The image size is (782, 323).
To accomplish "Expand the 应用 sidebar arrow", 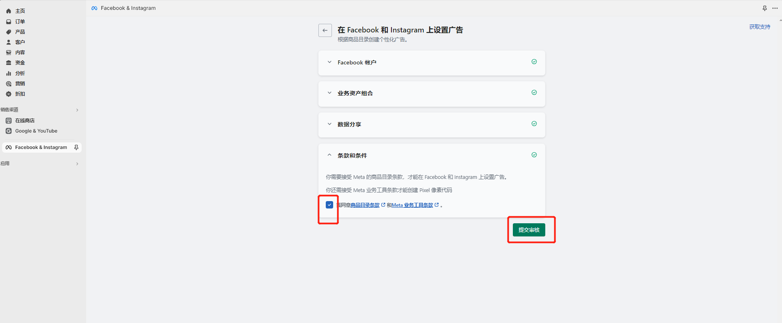I will click(x=77, y=164).
